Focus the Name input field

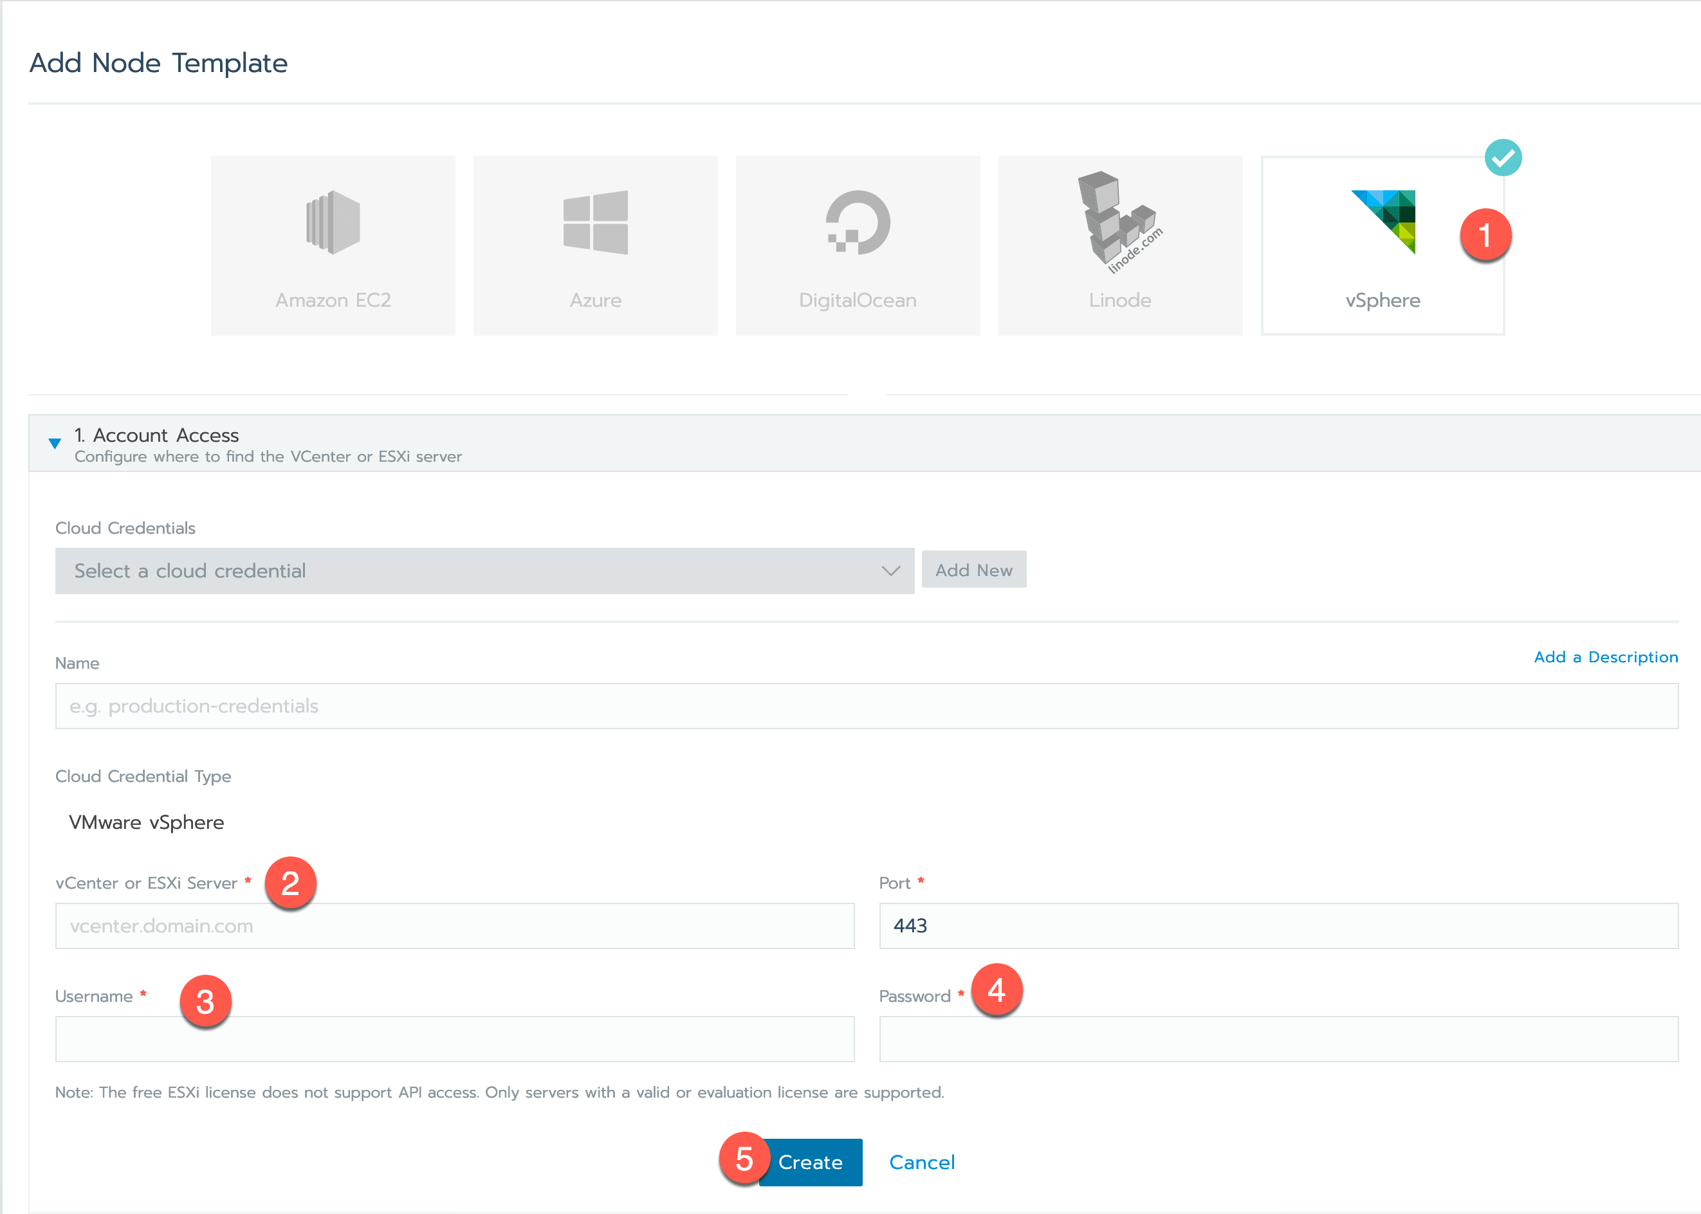pyautogui.click(x=867, y=705)
